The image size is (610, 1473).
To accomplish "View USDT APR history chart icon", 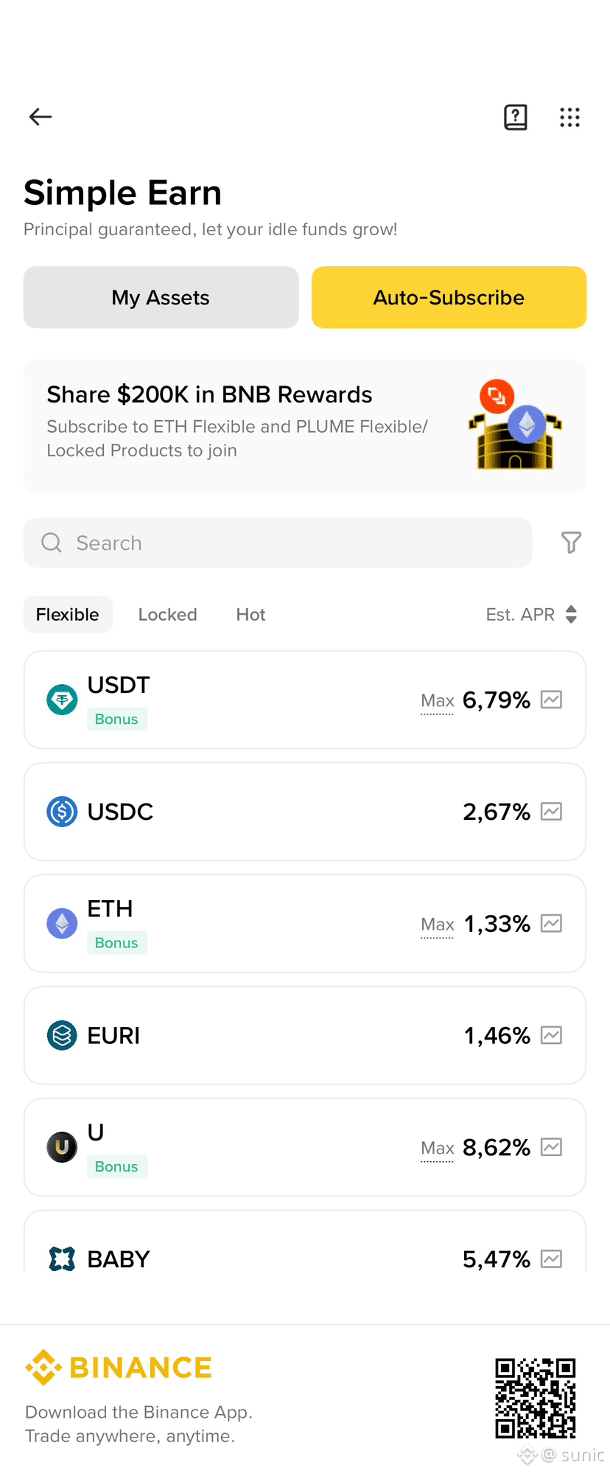I will coord(551,700).
